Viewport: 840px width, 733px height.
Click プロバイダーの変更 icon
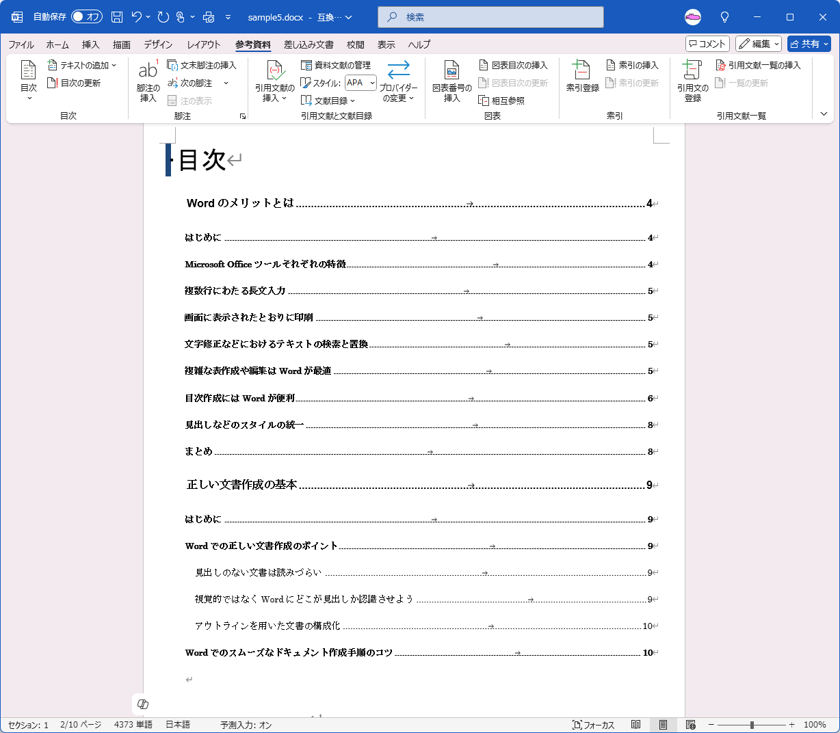pyautogui.click(x=398, y=81)
